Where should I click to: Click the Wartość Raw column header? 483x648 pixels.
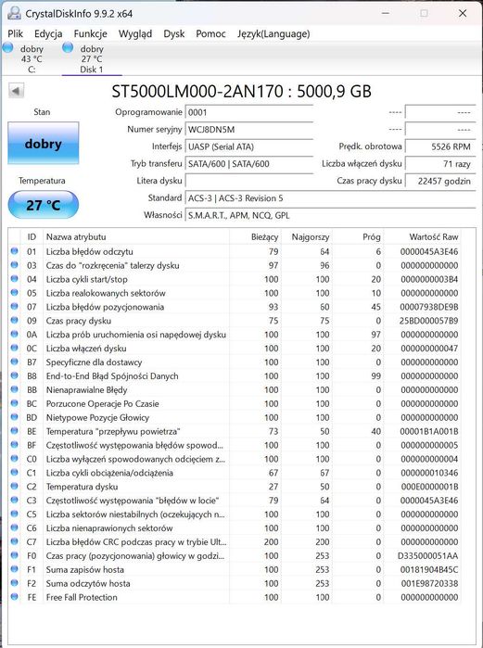click(423, 237)
